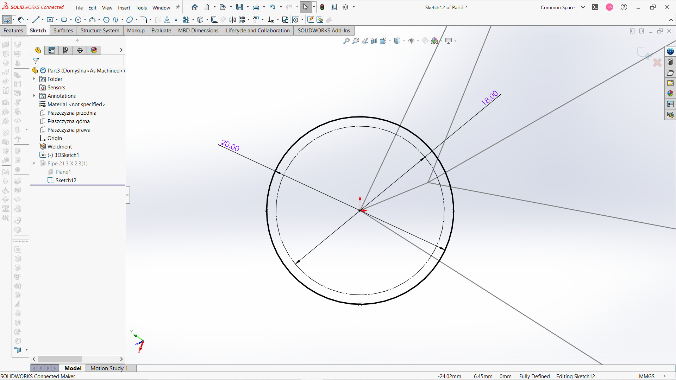Open the DisplayManager panel tab
Image resolution: width=676 pixels, height=380 pixels.
(94, 50)
